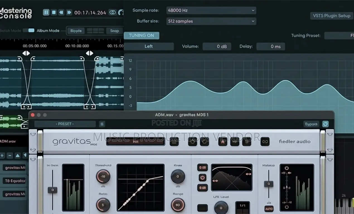Viewport: 354px width, 214px height.
Task: Click the In Gain slider handle
Action: coord(52,190)
